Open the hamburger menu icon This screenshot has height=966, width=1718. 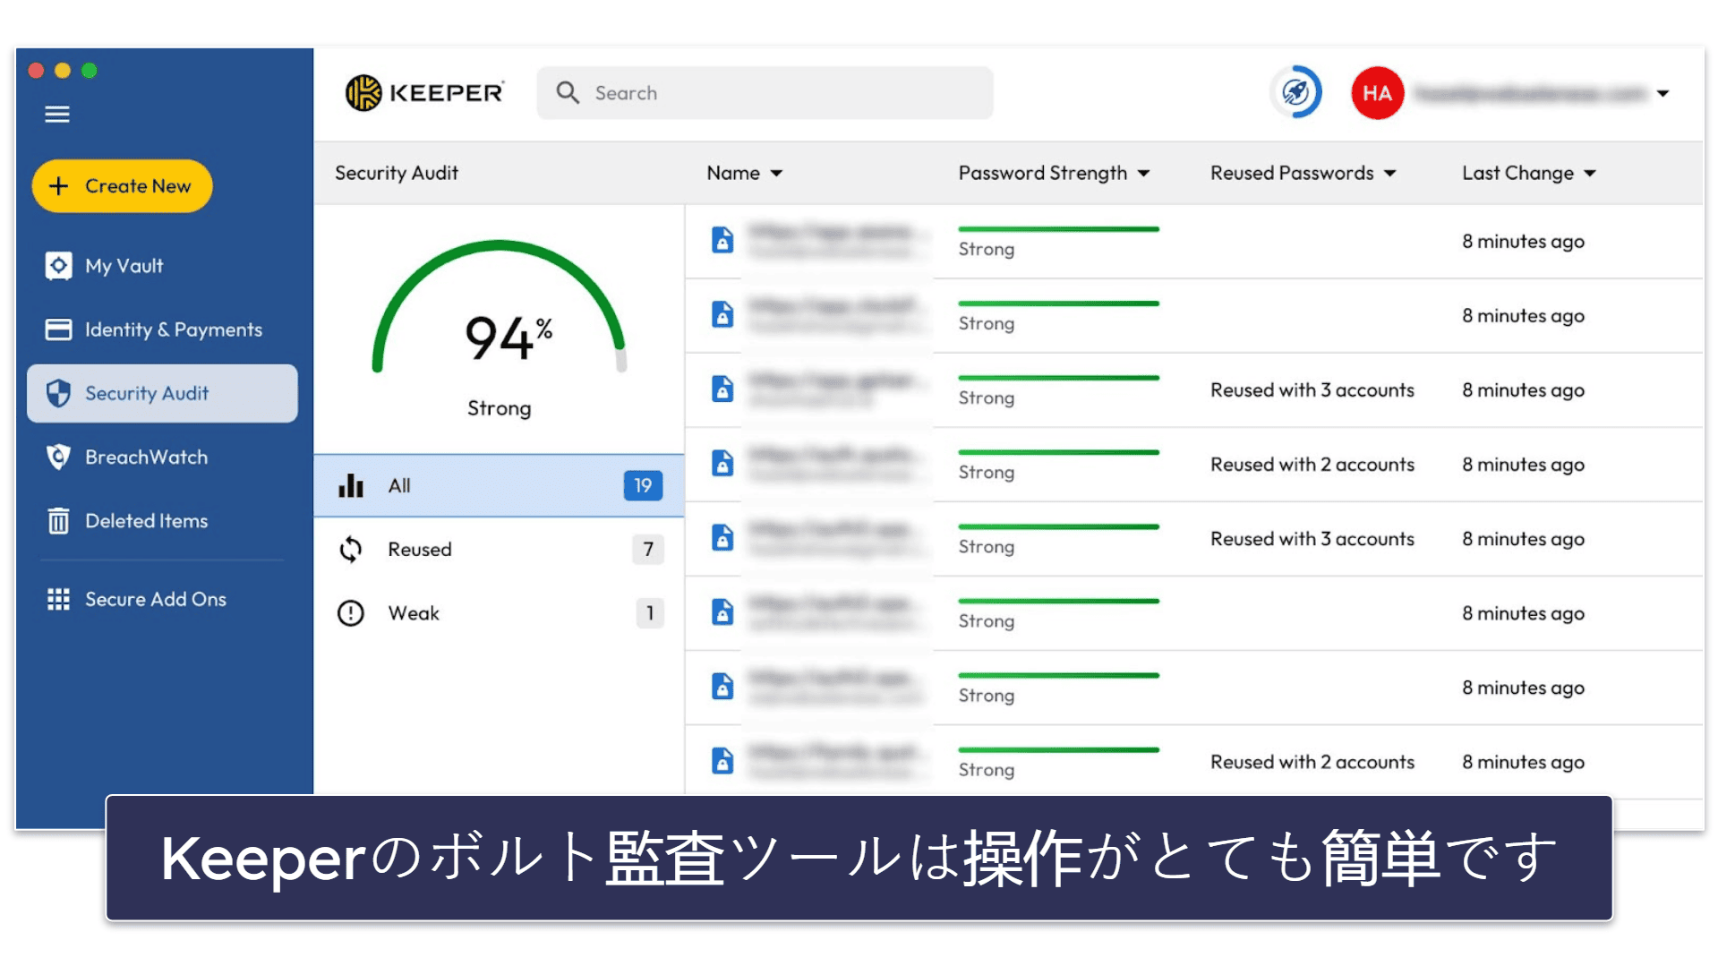pyautogui.click(x=57, y=115)
